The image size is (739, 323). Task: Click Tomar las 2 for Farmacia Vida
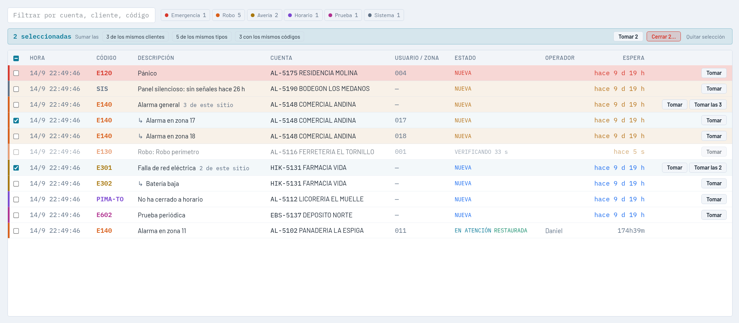(708, 167)
